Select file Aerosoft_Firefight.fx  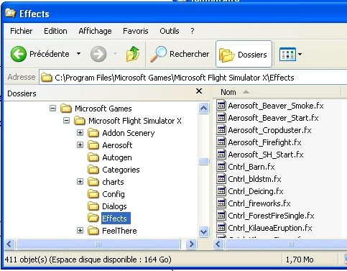(264, 142)
